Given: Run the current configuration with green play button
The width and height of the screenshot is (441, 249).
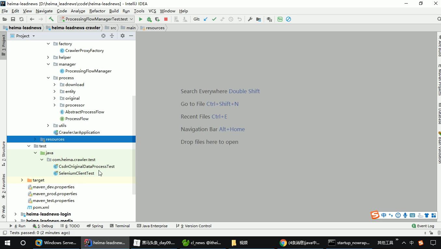Looking at the screenshot, I should 140,19.
